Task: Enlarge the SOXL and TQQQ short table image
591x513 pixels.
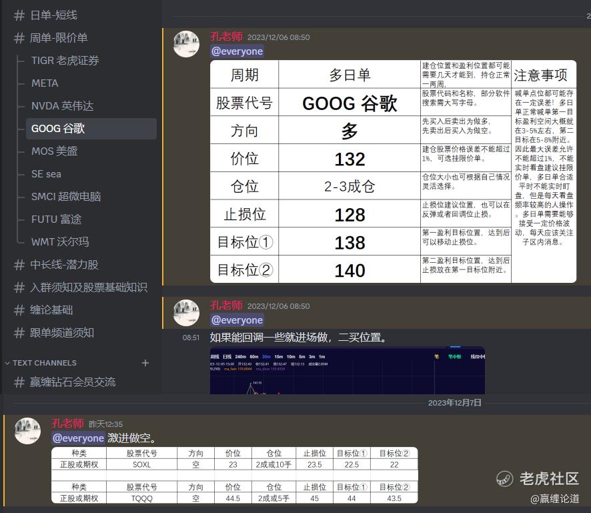Action: pyautogui.click(x=234, y=475)
